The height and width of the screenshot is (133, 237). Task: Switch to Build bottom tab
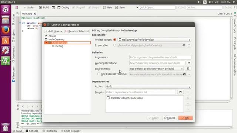17,131
